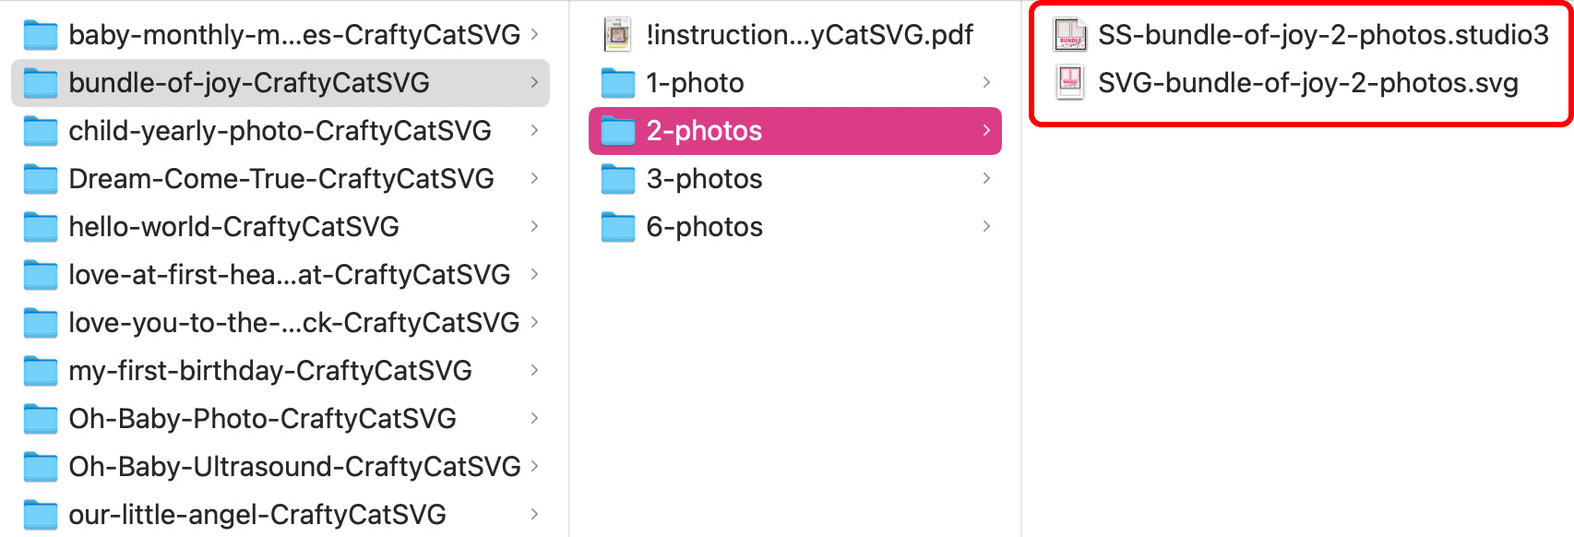Click the 1-photo folder icon

(x=618, y=82)
